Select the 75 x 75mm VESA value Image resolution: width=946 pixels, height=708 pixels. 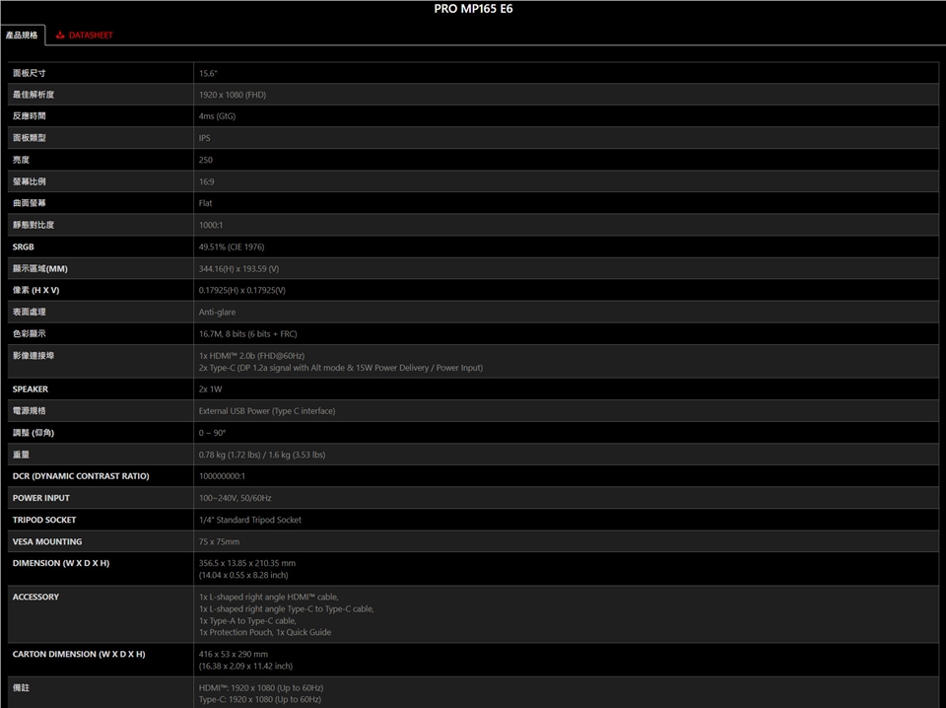click(219, 541)
